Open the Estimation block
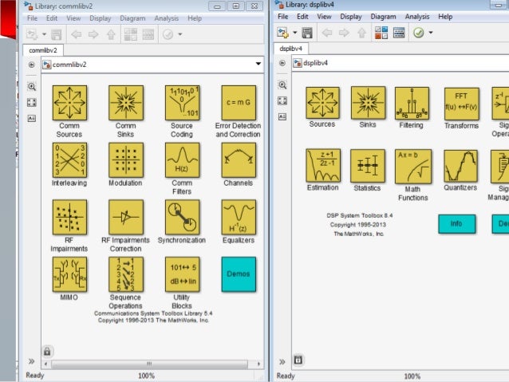The height and width of the screenshot is (382, 509). (323, 165)
